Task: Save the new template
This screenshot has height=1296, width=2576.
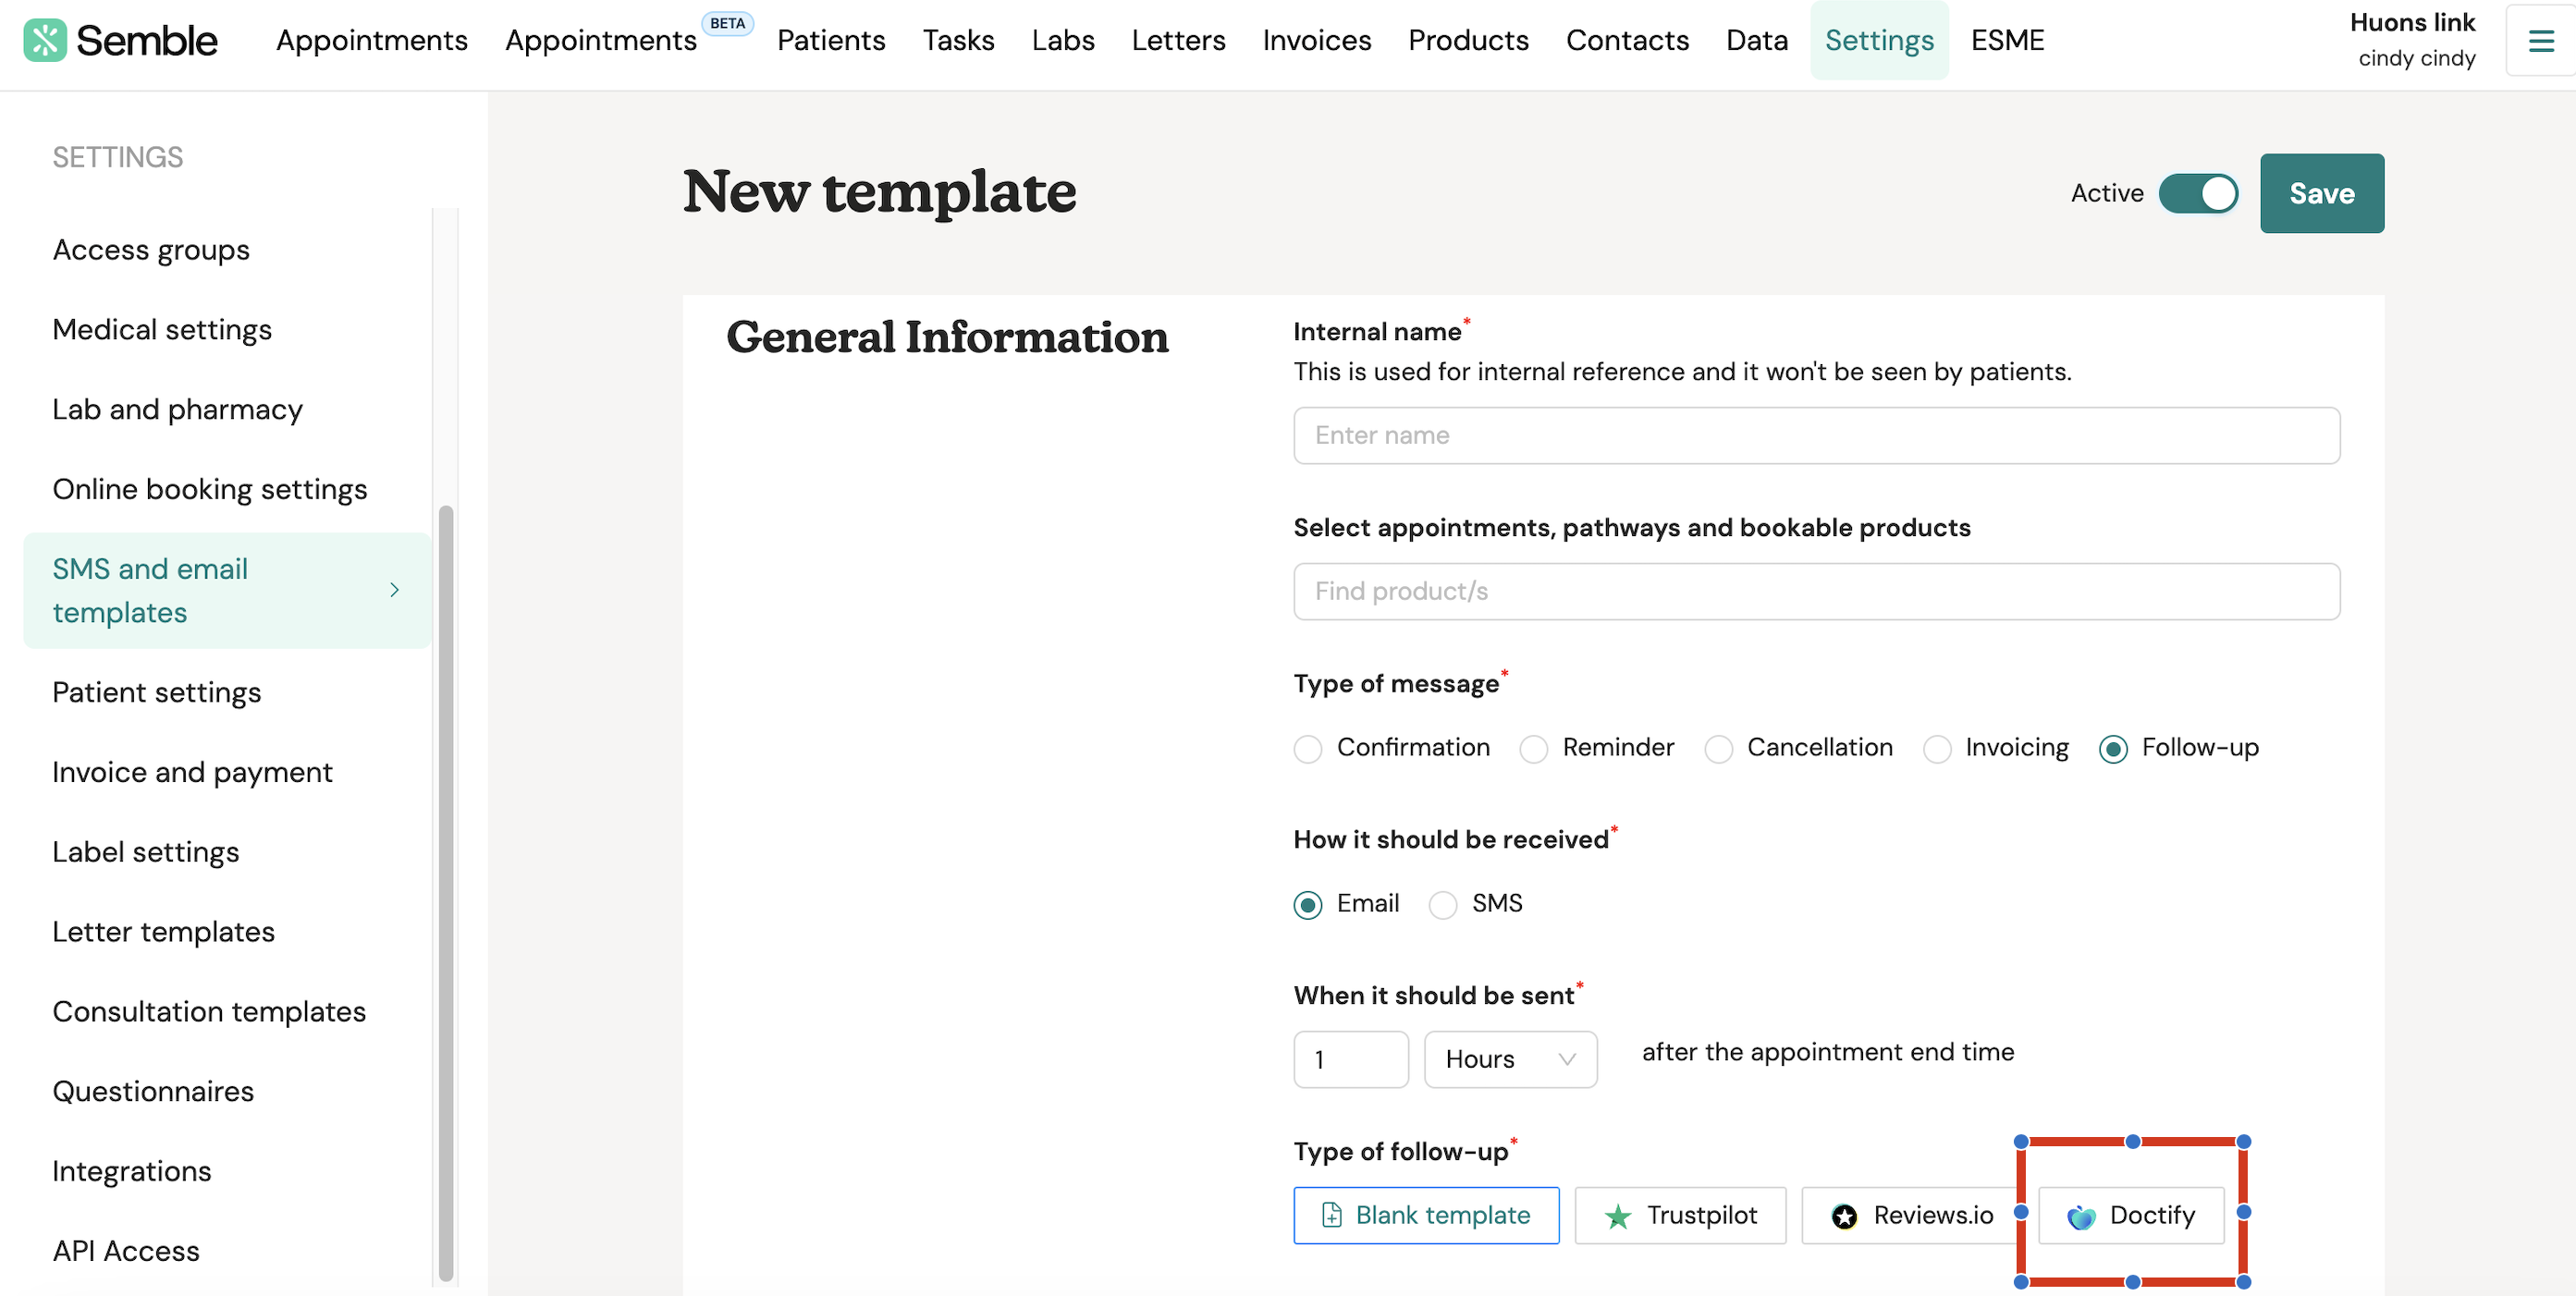Action: pos(2321,193)
